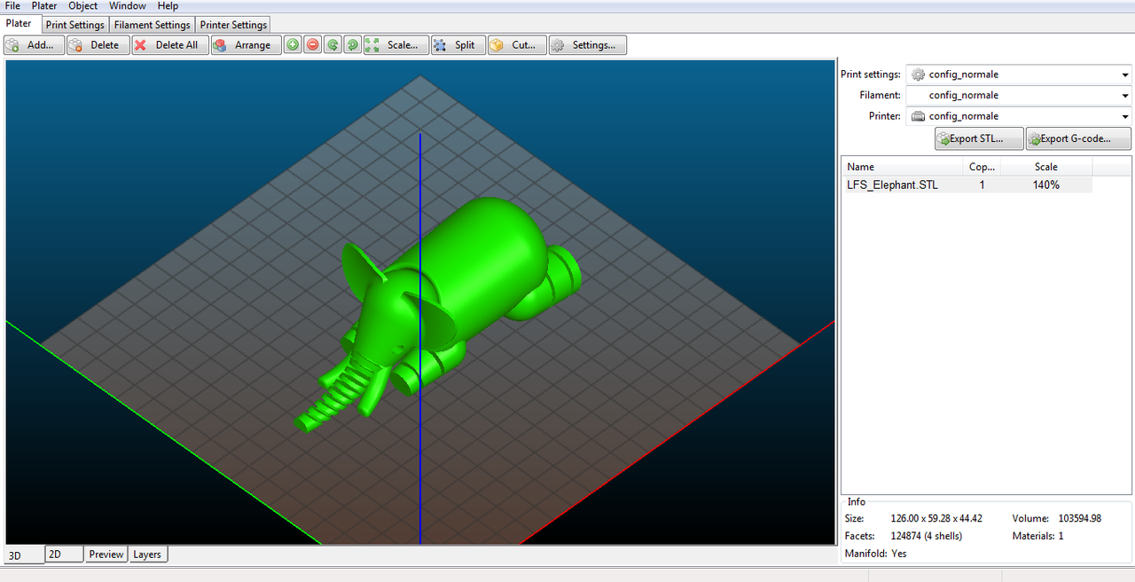This screenshot has height=582, width=1135.
Task: Increase copies with the green plus icon
Action: click(x=293, y=45)
